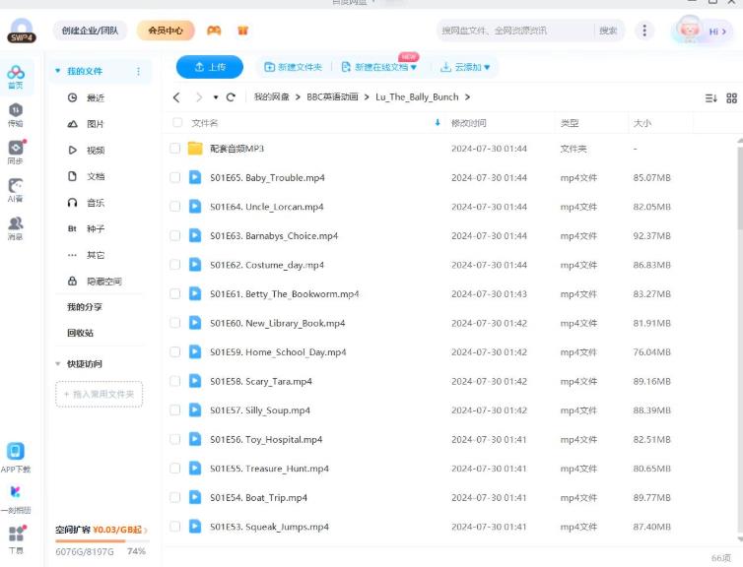Viewport: 743px width, 567px height.
Task: Click the SVIP4 logo badge
Action: (22, 37)
